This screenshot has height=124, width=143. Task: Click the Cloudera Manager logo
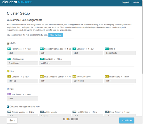17,2
